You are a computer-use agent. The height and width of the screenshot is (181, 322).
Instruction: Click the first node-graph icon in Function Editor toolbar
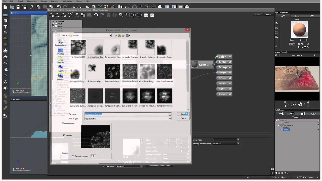pos(52,15)
